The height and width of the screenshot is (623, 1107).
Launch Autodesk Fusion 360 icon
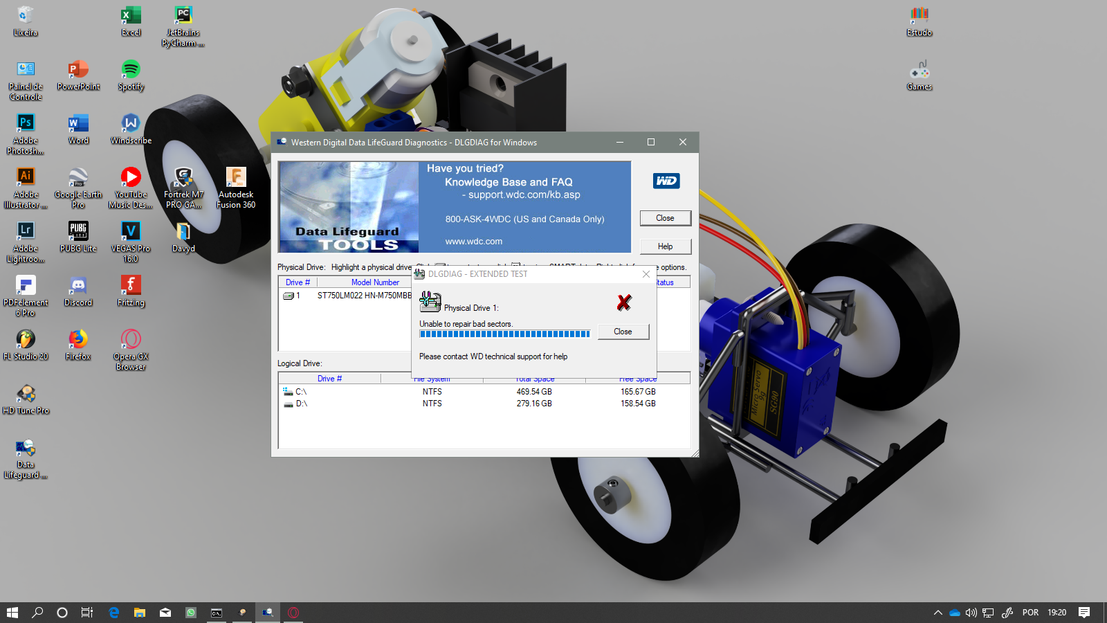(236, 188)
